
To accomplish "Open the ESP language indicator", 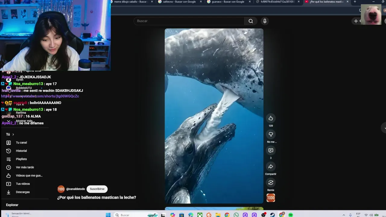I will click(x=358, y=215).
